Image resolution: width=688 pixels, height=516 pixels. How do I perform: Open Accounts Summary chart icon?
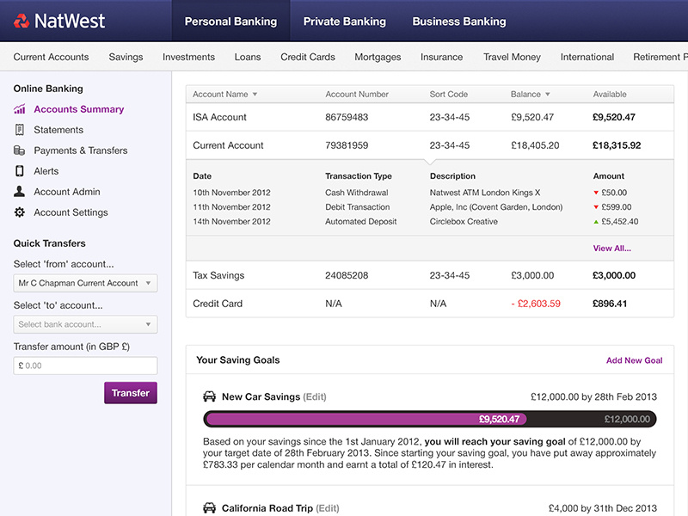(19, 109)
